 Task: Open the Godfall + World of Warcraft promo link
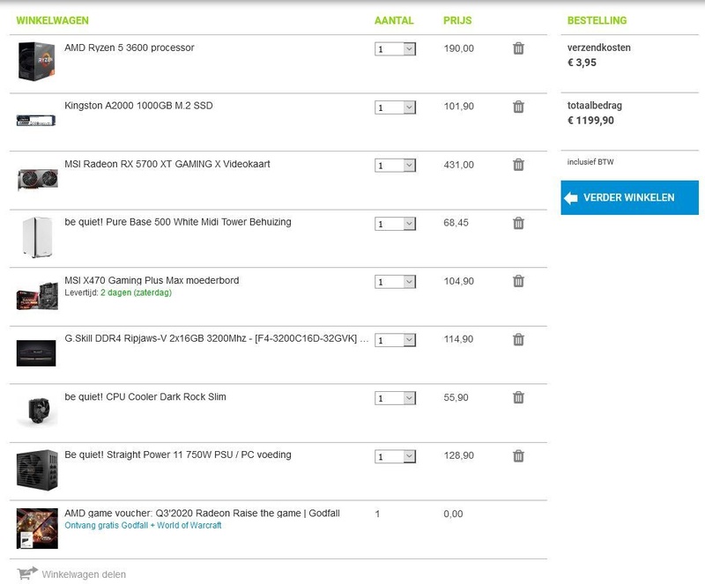tap(143, 525)
